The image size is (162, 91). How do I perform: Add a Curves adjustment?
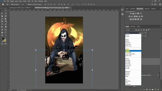(136, 13)
